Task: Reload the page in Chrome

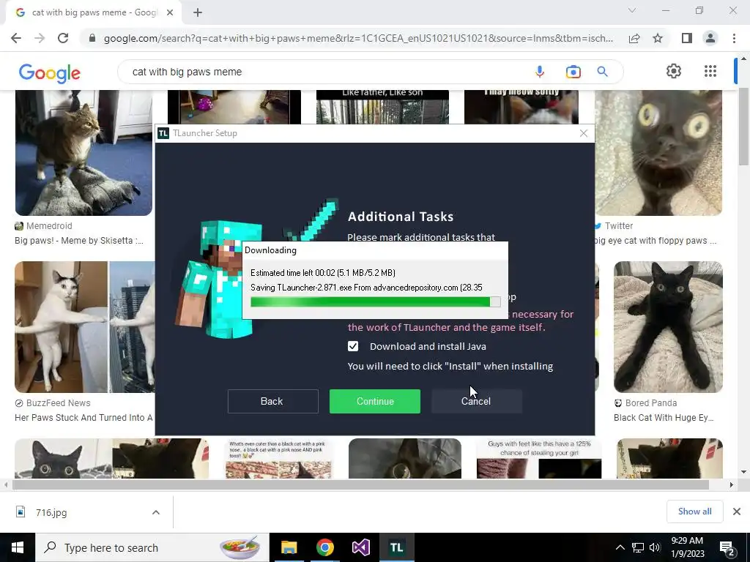Action: 63,38
